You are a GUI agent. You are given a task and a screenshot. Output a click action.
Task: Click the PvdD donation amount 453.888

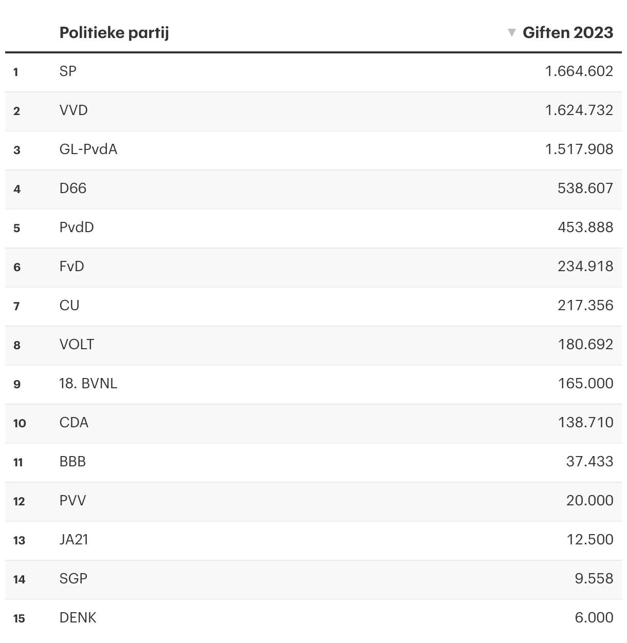click(x=585, y=228)
